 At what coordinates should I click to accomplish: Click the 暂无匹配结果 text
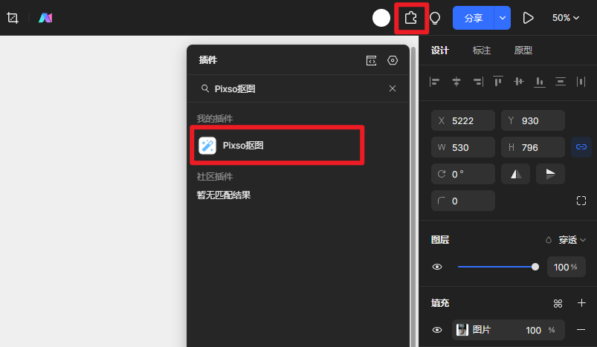point(224,195)
